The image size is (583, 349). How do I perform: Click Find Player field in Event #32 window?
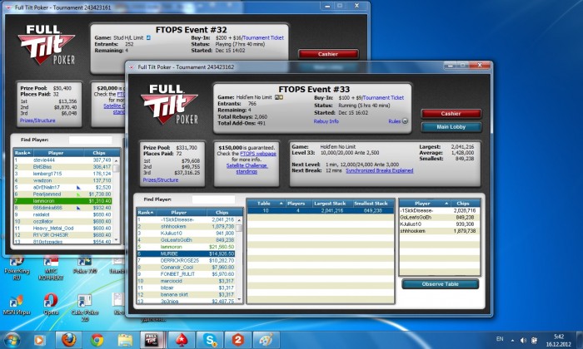pyautogui.click(x=90, y=140)
